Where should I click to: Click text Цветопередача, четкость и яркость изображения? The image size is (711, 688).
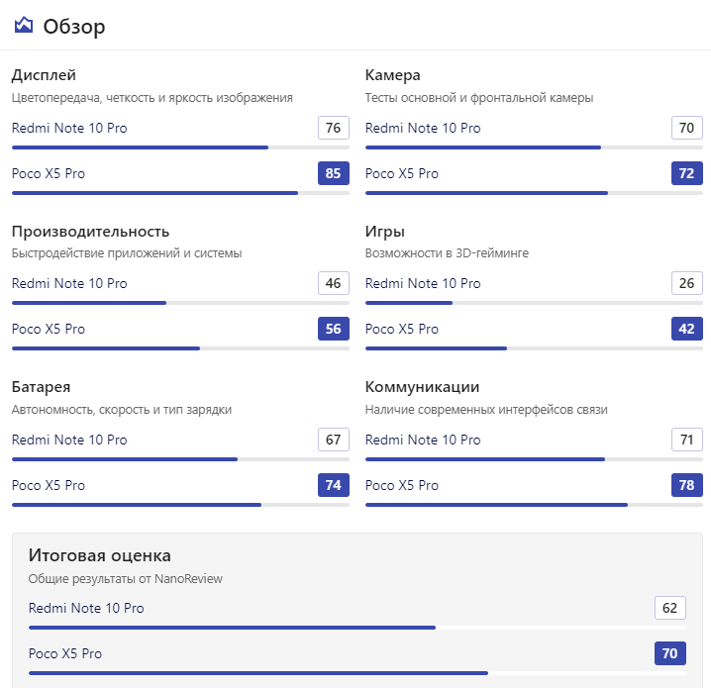[x=152, y=97]
